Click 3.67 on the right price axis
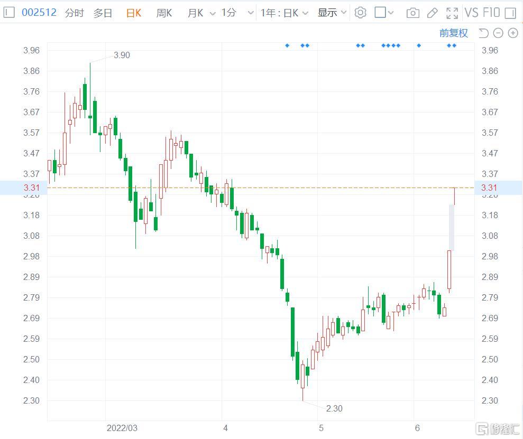Viewport: 523px width, 439px height. point(490,112)
